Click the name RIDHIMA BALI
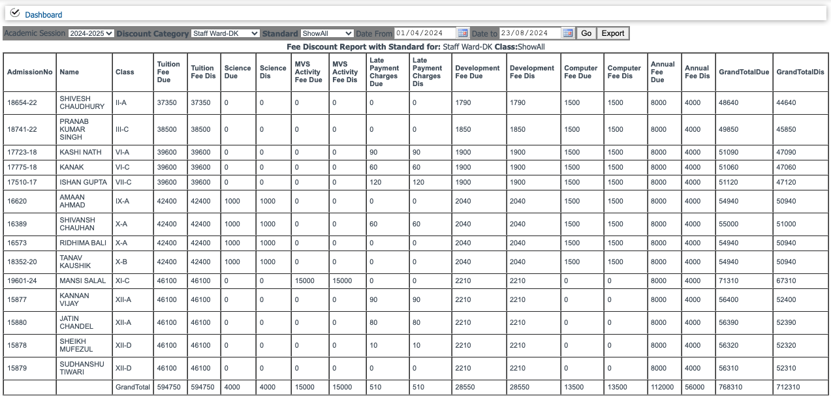This screenshot has width=831, height=396. click(x=82, y=243)
